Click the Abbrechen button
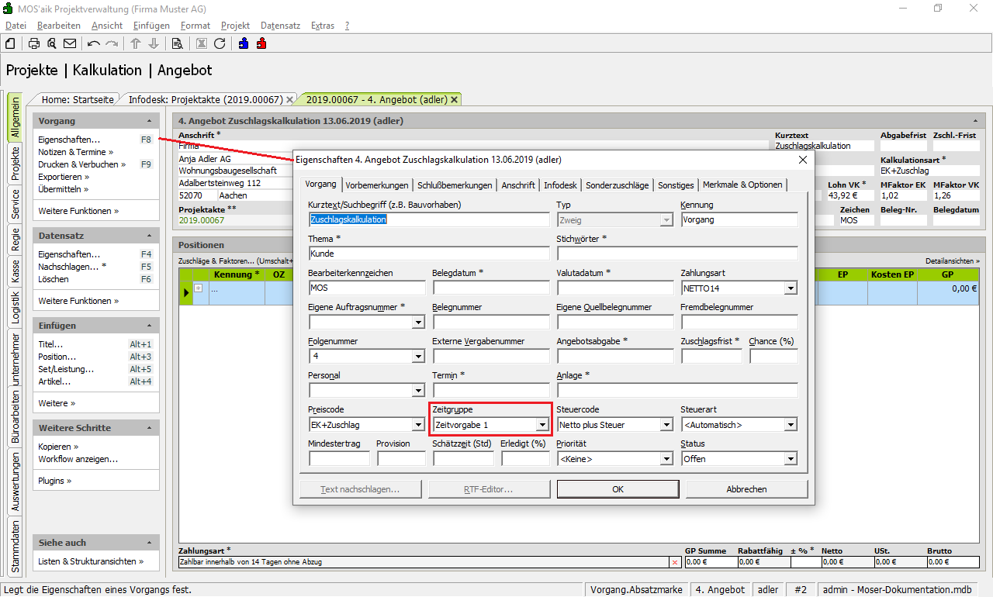The width and height of the screenshot is (993, 597). (746, 489)
